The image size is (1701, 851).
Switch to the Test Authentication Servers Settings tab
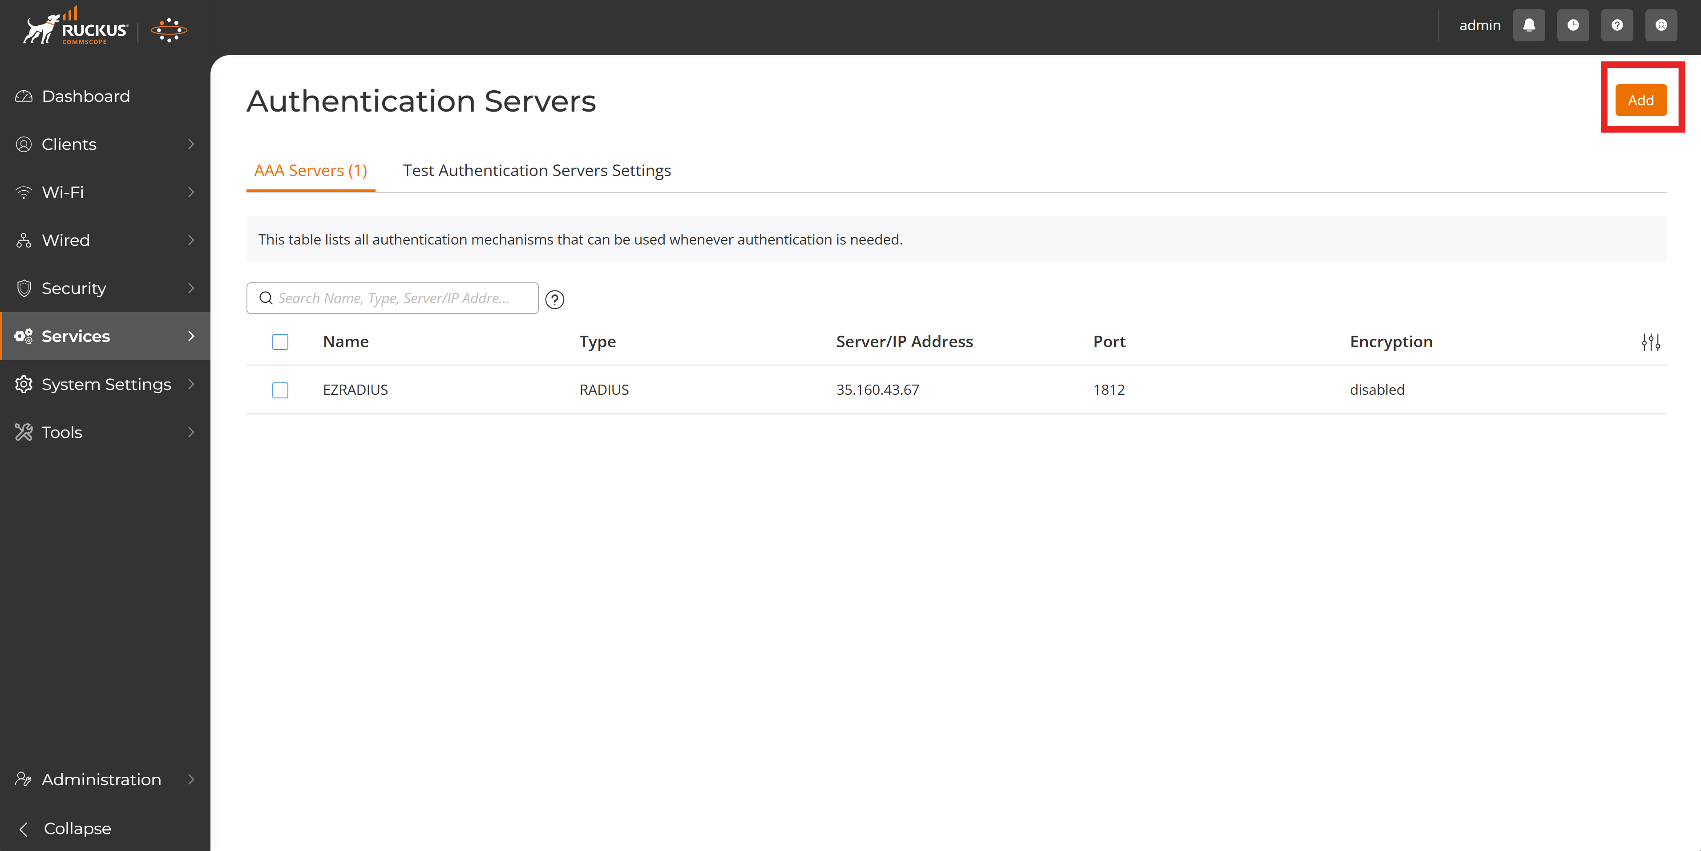pos(536,170)
